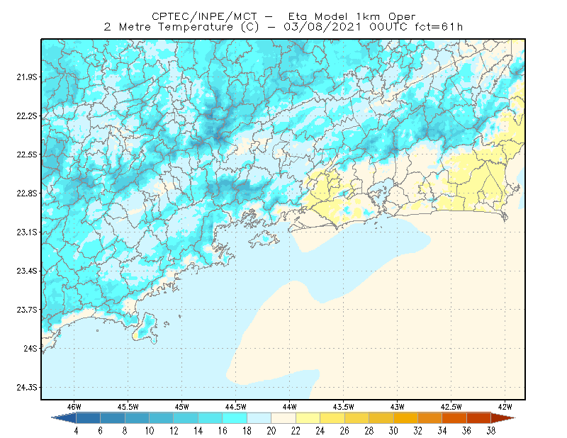
Task: Select the 22-24 light yellow swatch
Action: coord(308,418)
